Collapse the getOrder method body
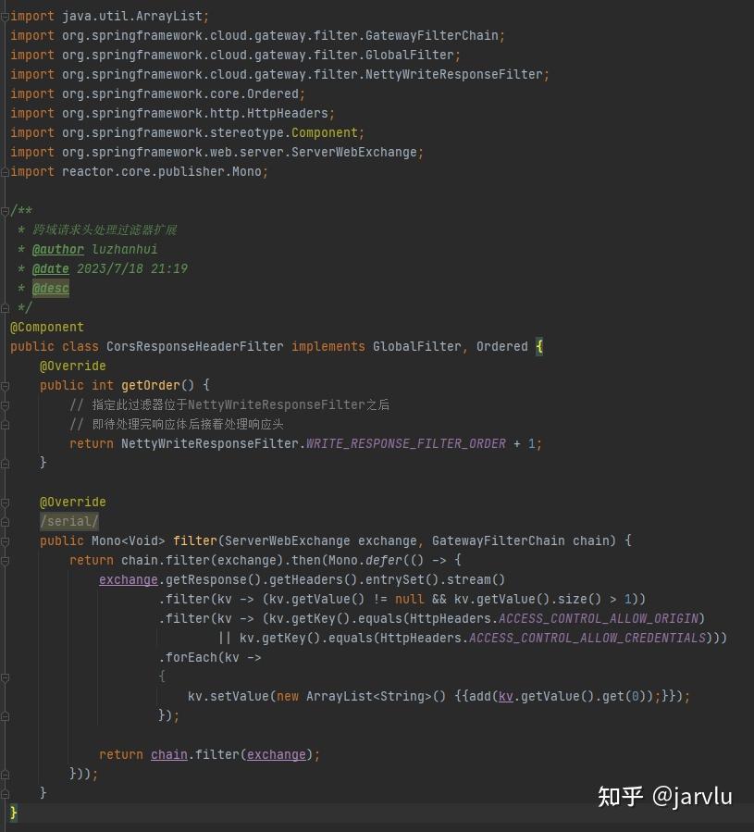 [x=4, y=385]
